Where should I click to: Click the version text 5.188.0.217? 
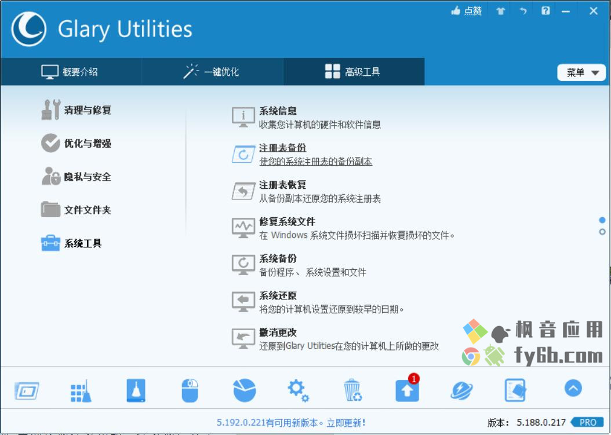click(x=541, y=422)
